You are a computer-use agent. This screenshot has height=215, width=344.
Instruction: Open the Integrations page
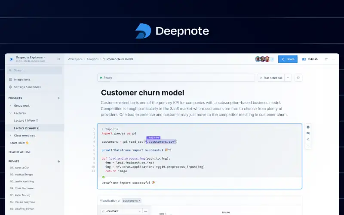click(22, 80)
